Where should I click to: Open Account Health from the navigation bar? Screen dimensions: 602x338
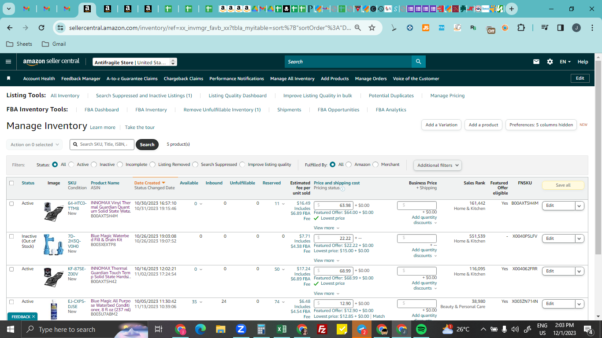pyautogui.click(x=39, y=78)
